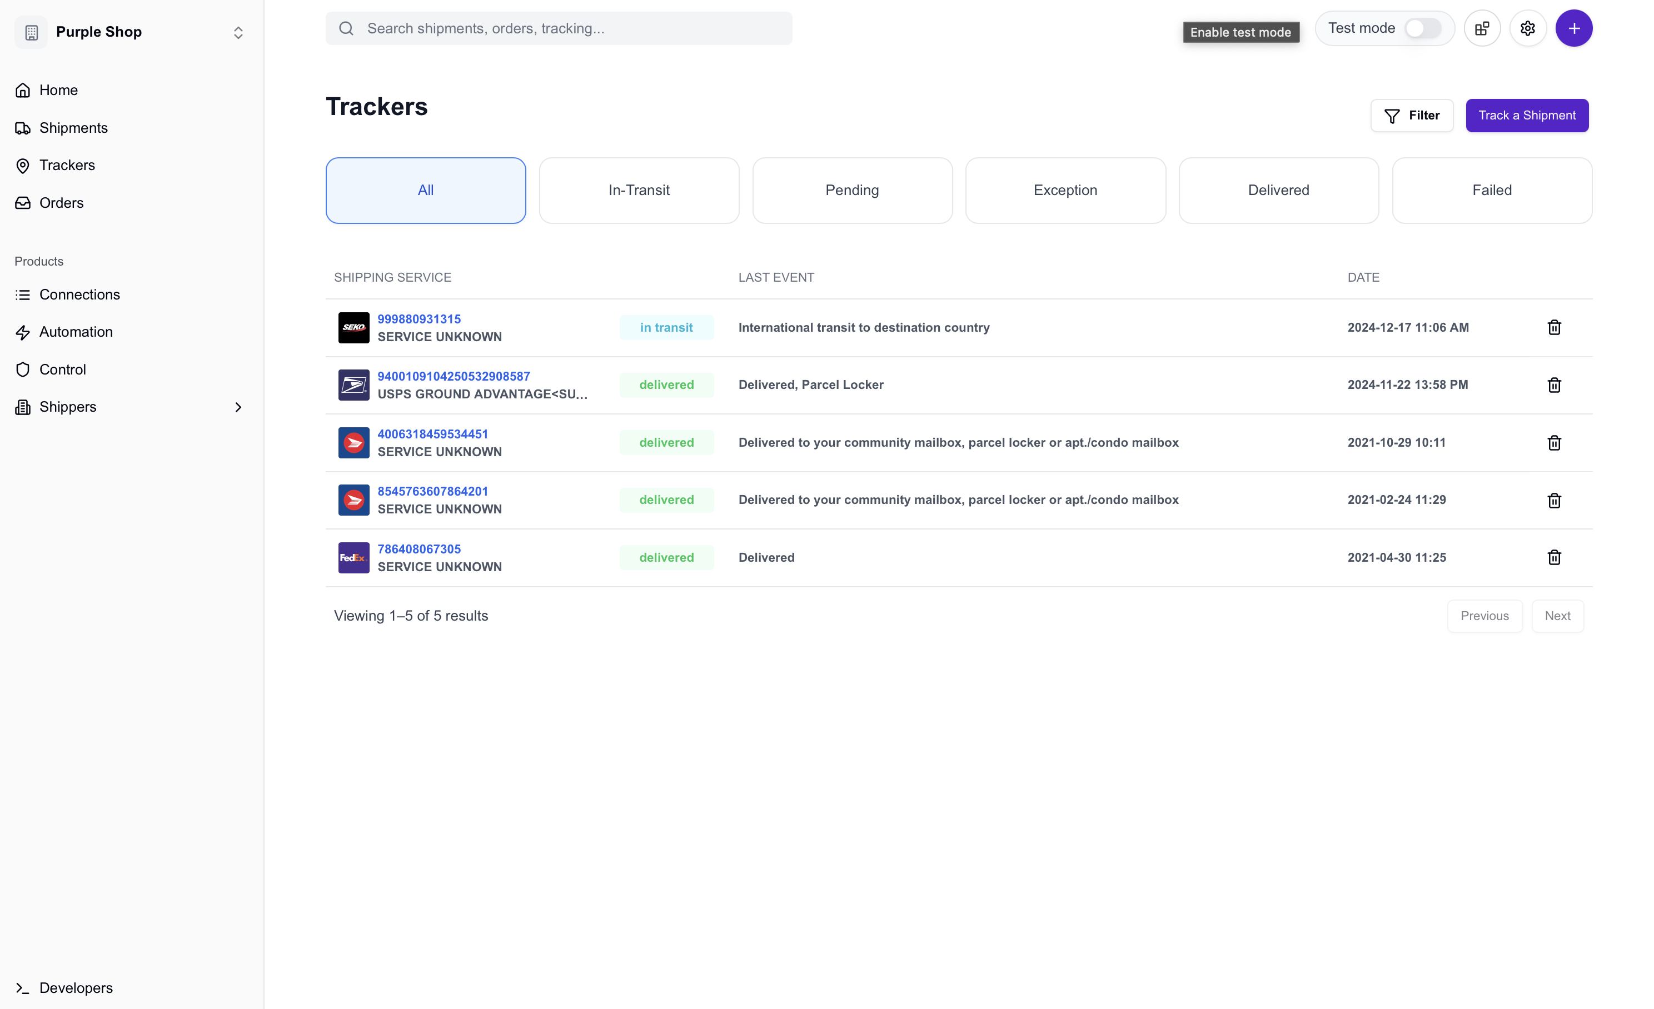Switch to the In-Transit tab
The image size is (1654, 1009).
point(639,191)
